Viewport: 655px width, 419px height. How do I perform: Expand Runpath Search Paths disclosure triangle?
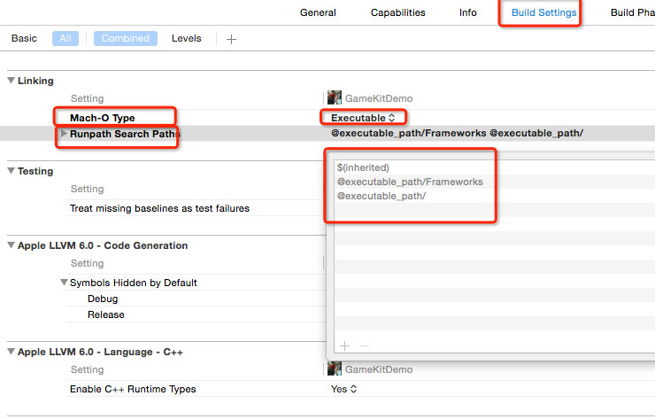pos(62,134)
